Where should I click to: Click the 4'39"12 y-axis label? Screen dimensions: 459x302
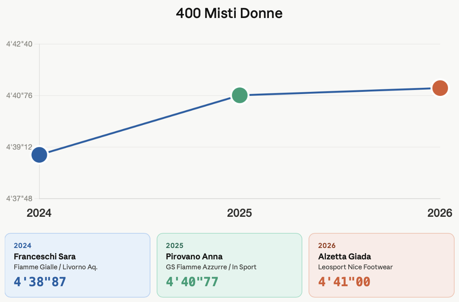[x=19, y=147]
